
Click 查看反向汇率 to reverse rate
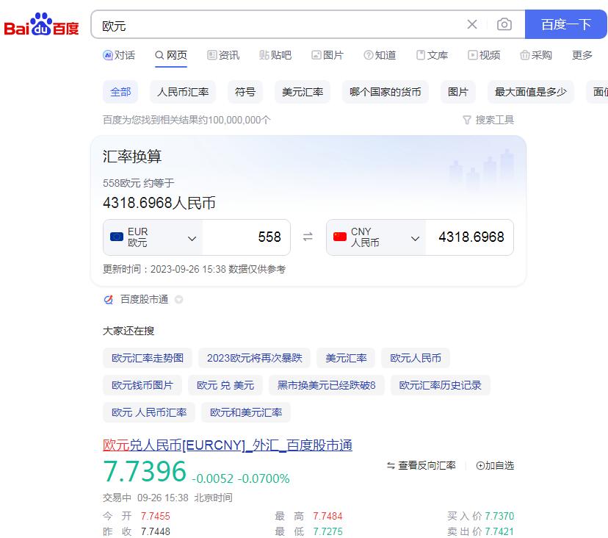(x=421, y=465)
